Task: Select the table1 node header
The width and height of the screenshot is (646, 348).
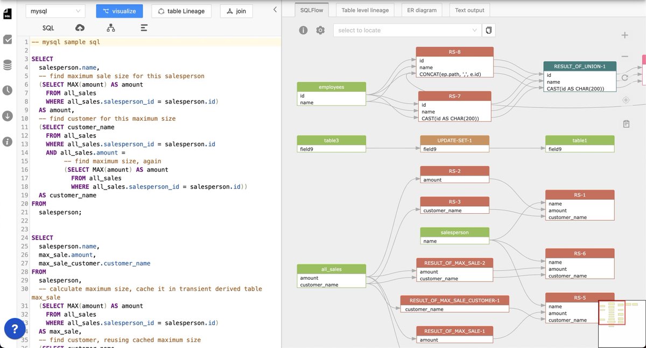Action: click(580, 140)
